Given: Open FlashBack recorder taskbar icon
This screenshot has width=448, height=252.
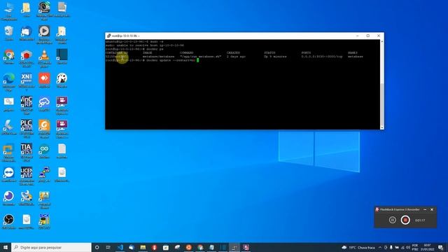Looking at the screenshot, I should point(246,247).
